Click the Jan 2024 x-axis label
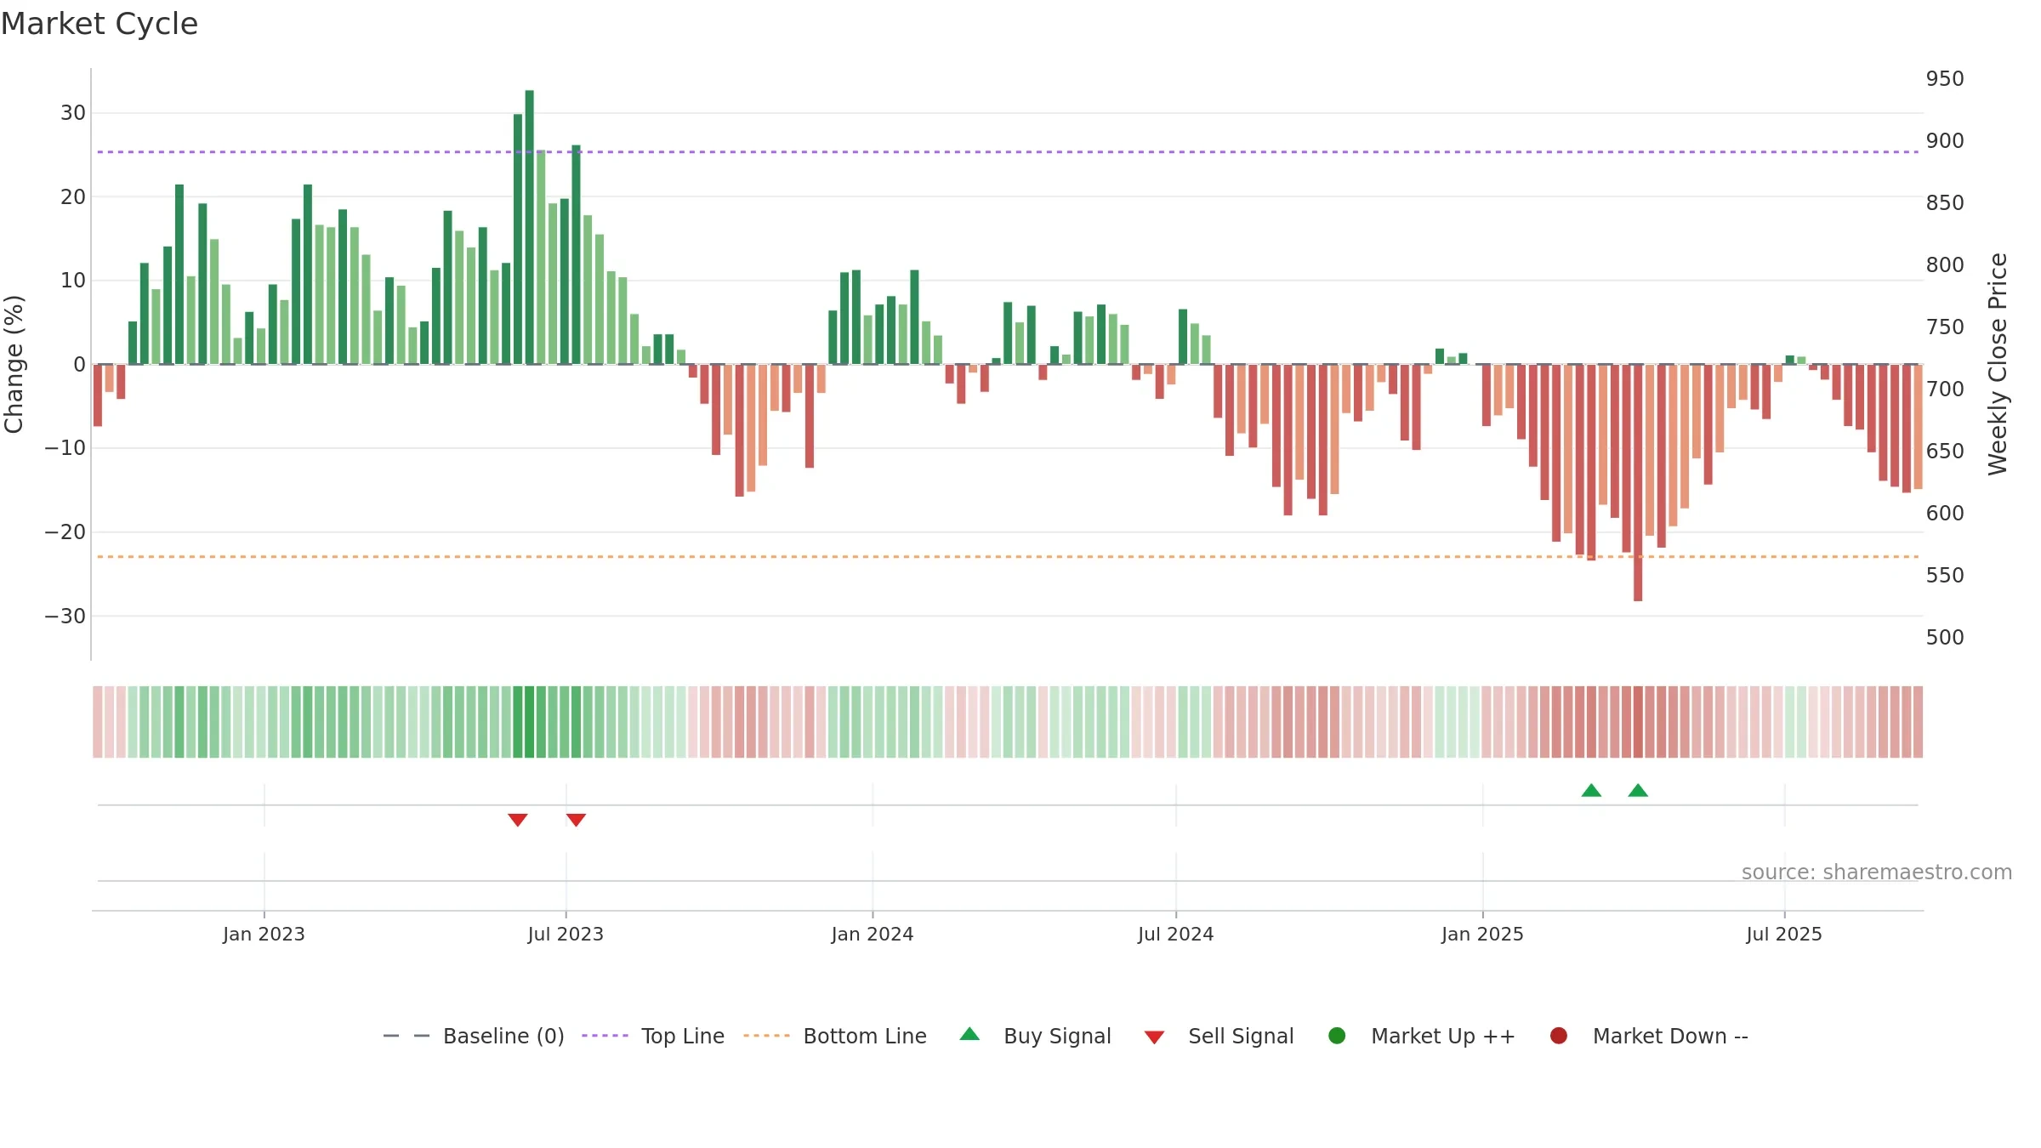2041x1148 pixels. [873, 934]
